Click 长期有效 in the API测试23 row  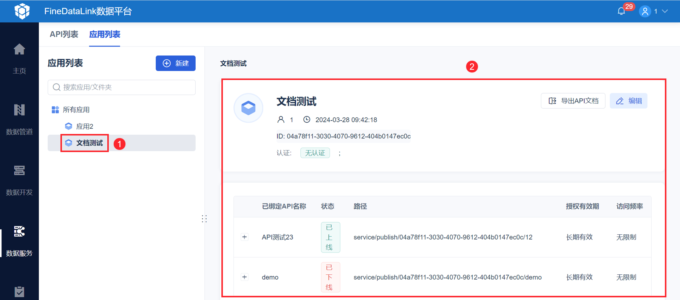[x=579, y=237]
